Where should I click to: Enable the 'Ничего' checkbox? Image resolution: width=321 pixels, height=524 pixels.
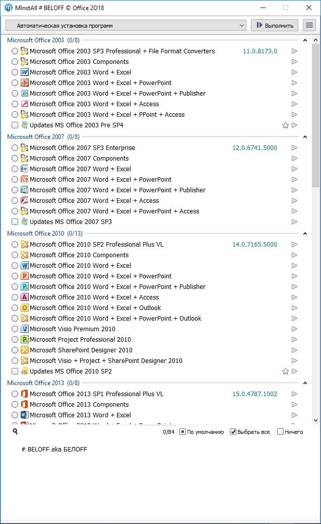[x=281, y=432]
